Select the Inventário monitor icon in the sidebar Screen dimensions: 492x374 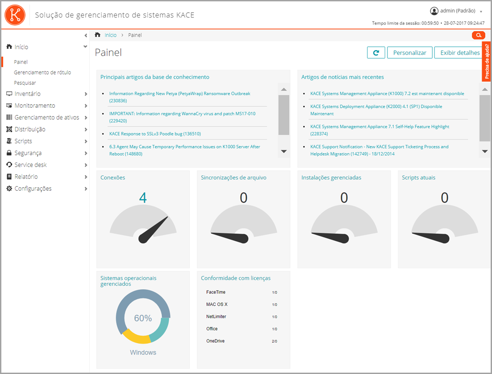point(10,93)
